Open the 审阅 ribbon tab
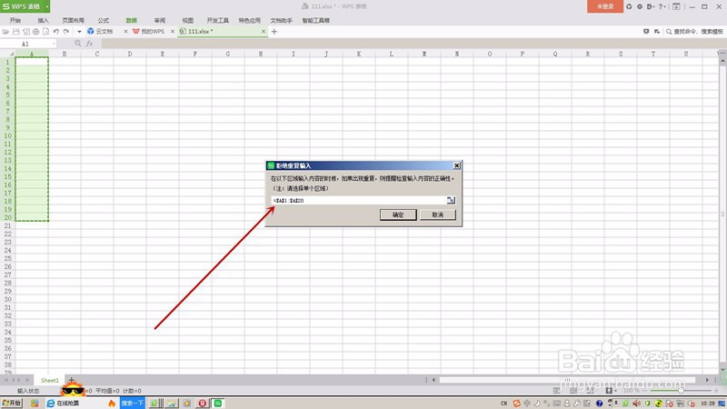Image resolution: width=727 pixels, height=409 pixels. click(160, 20)
